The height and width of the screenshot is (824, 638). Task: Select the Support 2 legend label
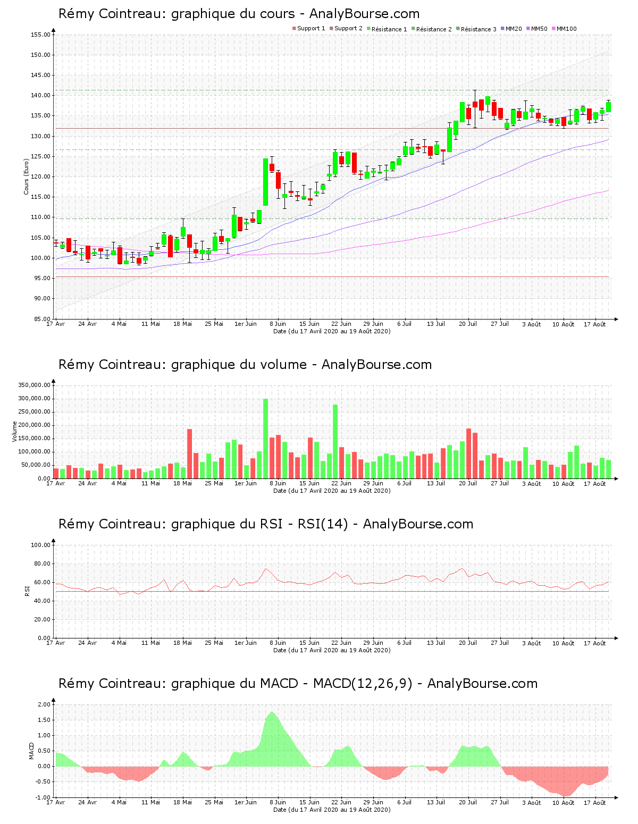coord(348,29)
